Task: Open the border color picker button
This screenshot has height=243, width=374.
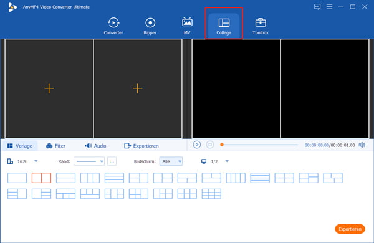Action: (112, 161)
